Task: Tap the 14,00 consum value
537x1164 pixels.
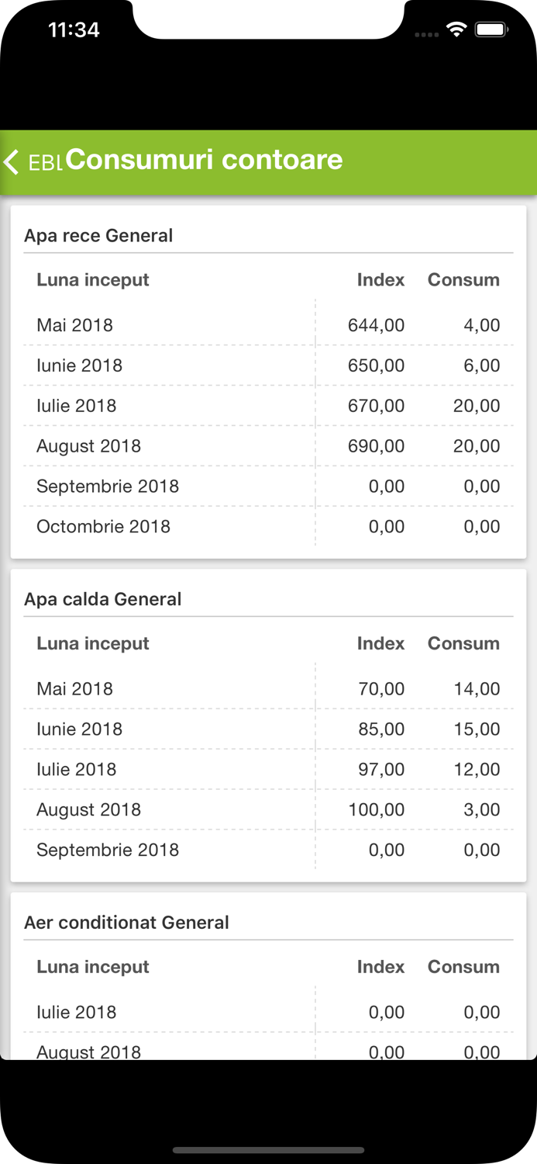Action: pos(477,689)
